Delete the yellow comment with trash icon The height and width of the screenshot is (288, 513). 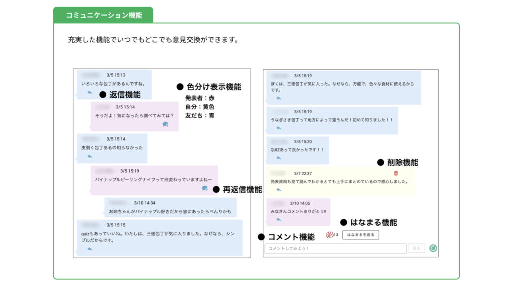click(x=396, y=173)
